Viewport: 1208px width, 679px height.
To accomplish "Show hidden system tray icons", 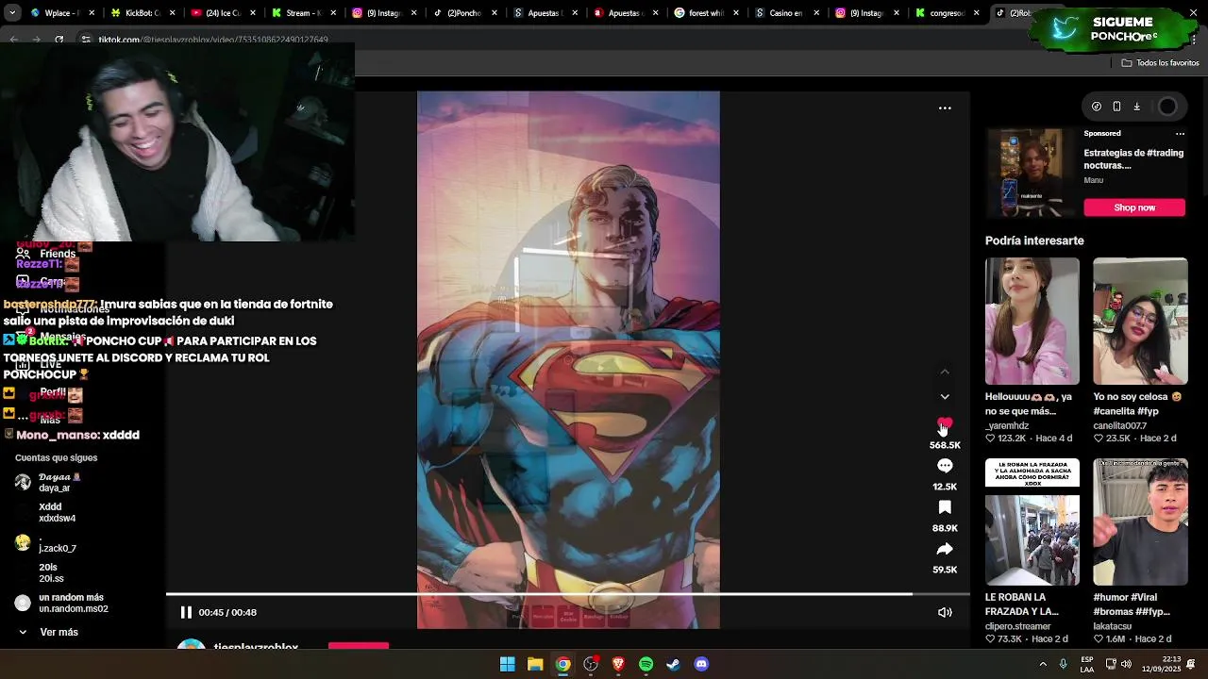I will [1043, 664].
